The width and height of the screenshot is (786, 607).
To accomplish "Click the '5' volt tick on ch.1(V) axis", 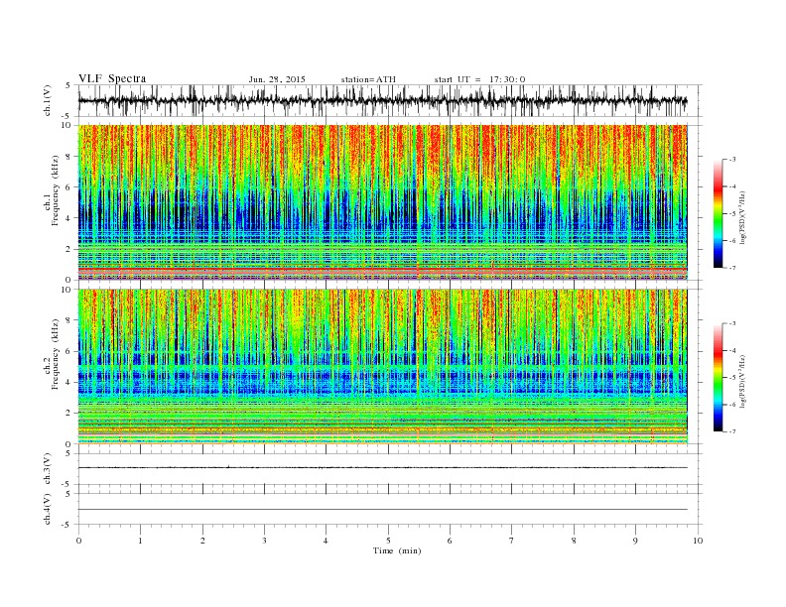I will [x=68, y=85].
